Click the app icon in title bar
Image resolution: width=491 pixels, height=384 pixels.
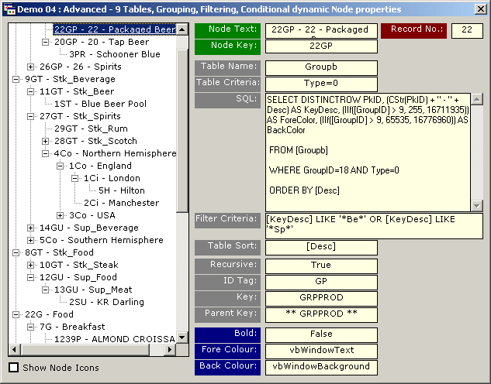click(10, 9)
